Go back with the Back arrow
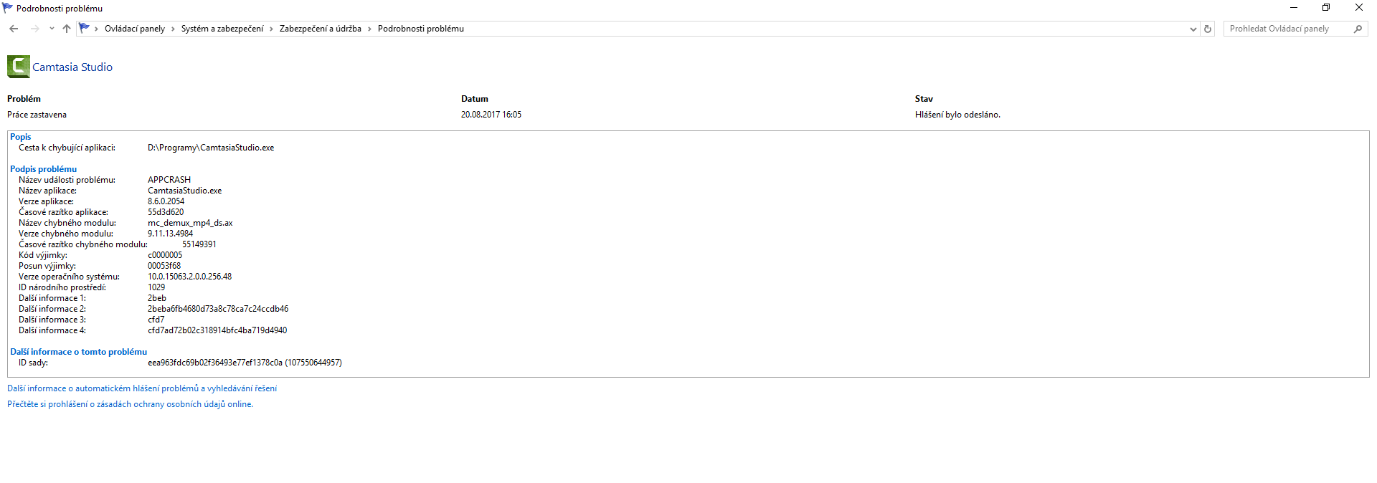This screenshot has height=483, width=1377. click(x=14, y=29)
